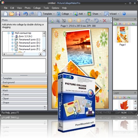Click folder tree scroll down arrow
The height and width of the screenshot is (138, 138).
click(44, 51)
